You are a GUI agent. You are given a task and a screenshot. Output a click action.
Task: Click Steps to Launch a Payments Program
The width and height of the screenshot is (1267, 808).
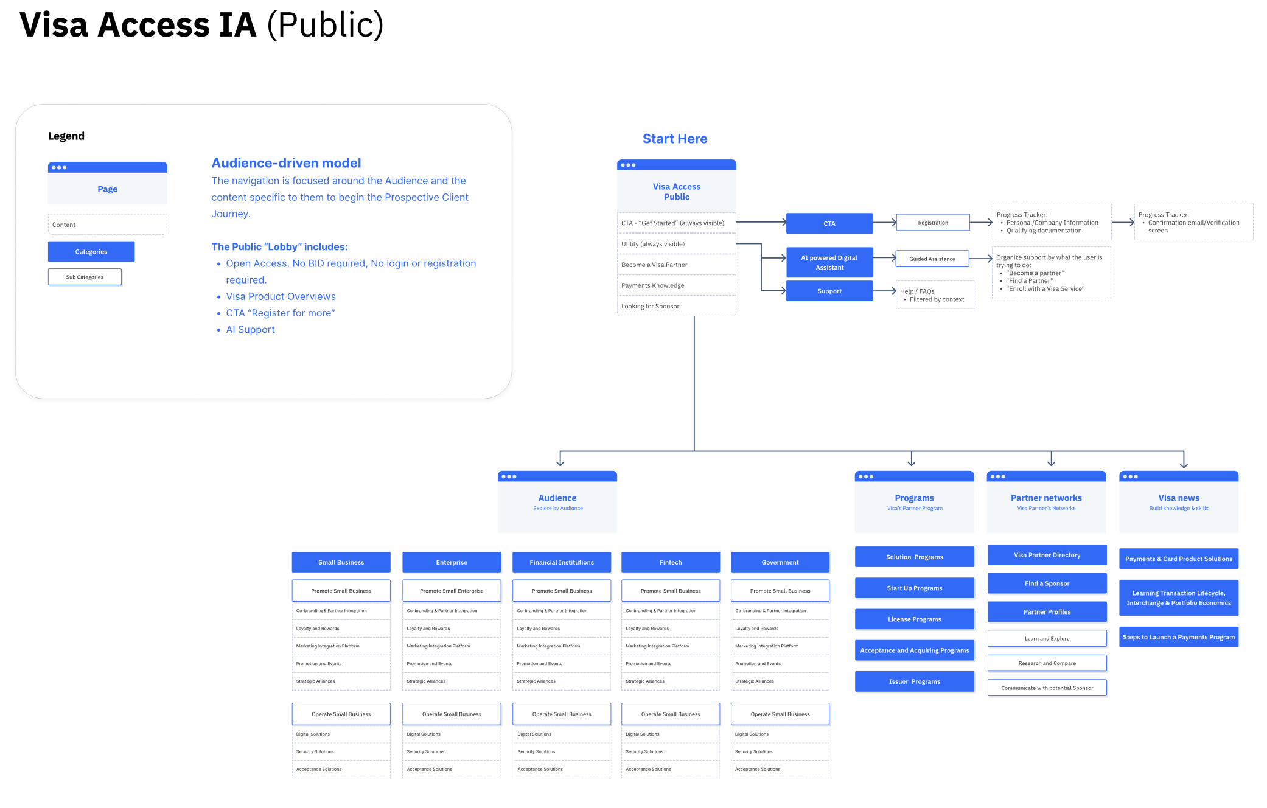(1179, 637)
